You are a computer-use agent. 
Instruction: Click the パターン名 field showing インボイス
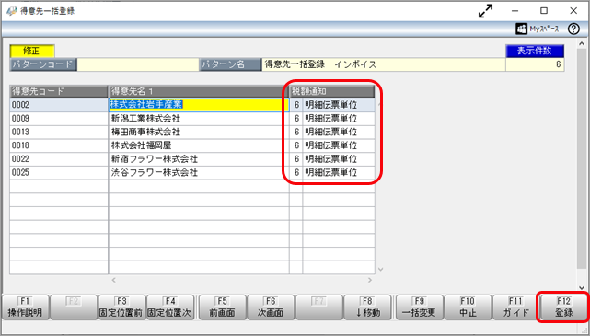tap(384, 64)
